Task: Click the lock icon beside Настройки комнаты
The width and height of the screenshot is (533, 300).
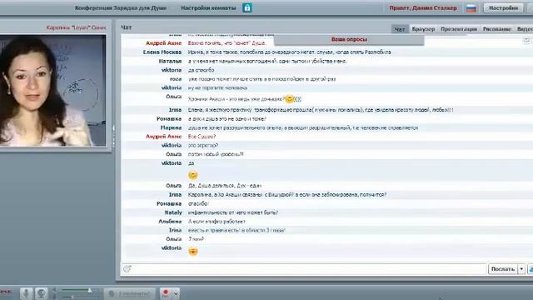Action: pos(247,7)
